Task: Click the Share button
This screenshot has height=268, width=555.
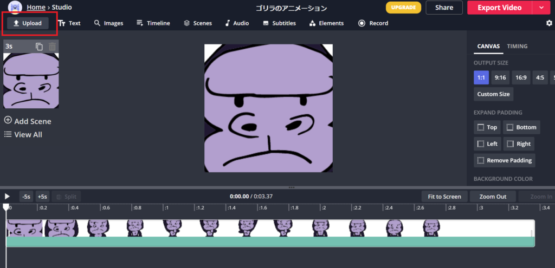Action: point(444,8)
